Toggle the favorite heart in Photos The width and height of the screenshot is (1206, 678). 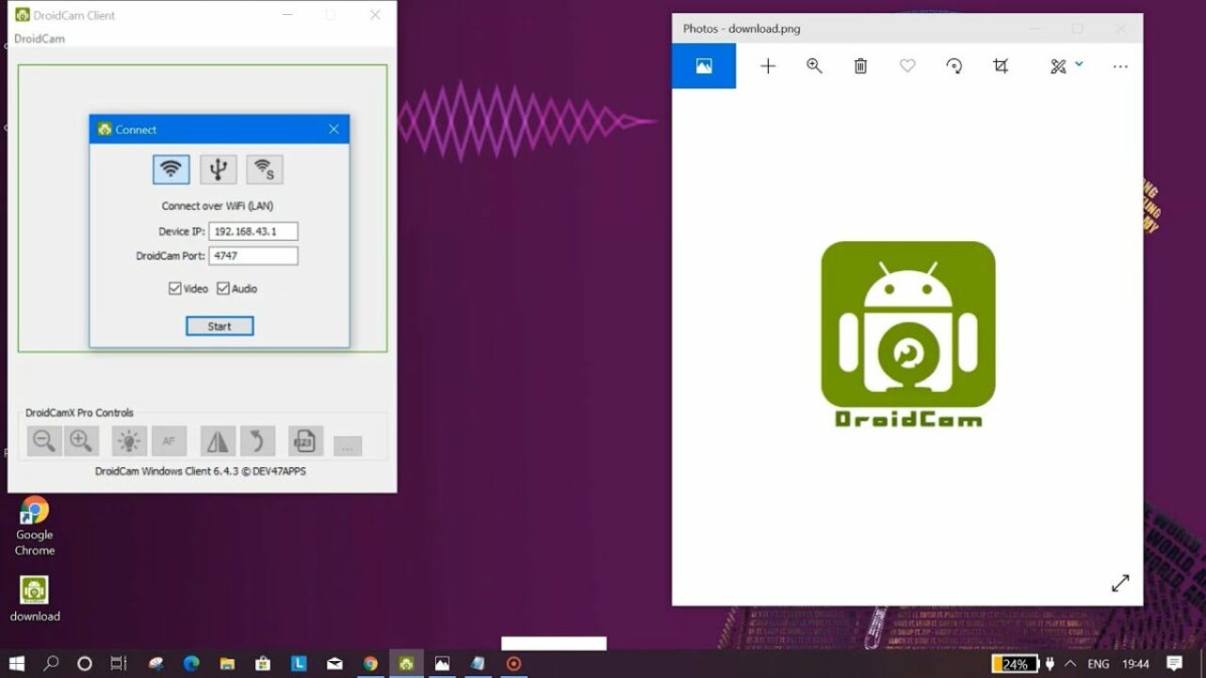click(907, 66)
